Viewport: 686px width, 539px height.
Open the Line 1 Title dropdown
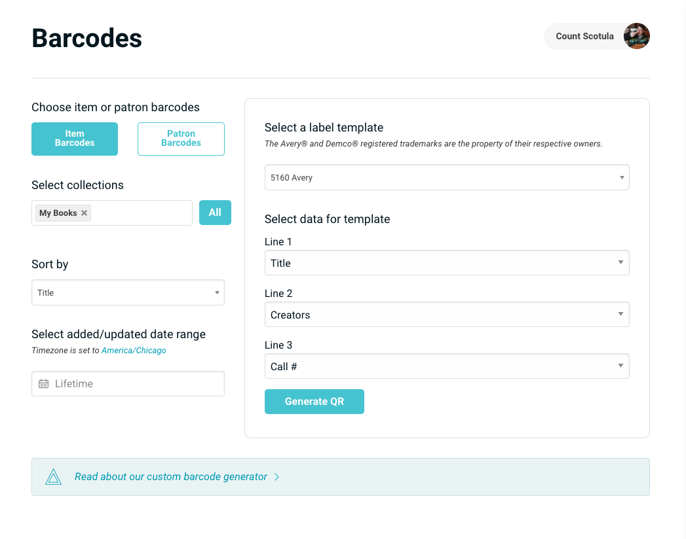(446, 263)
